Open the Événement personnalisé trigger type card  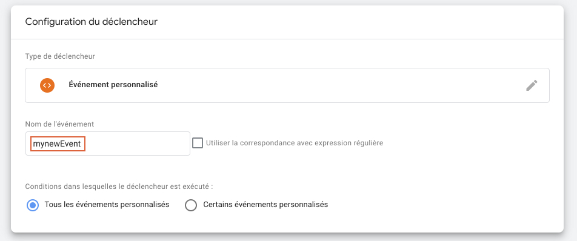287,85
